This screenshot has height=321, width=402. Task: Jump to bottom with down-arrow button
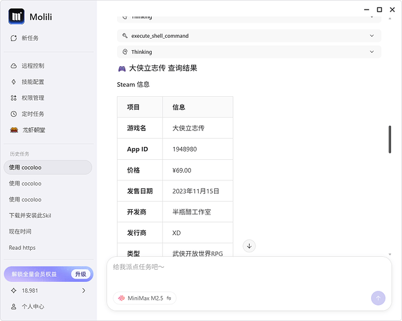click(249, 246)
